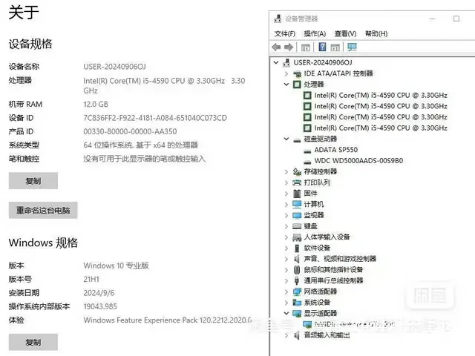Click product ID value 00330-80000-00000-AA350
Viewport: 475px width, 356px height.
coord(130,131)
